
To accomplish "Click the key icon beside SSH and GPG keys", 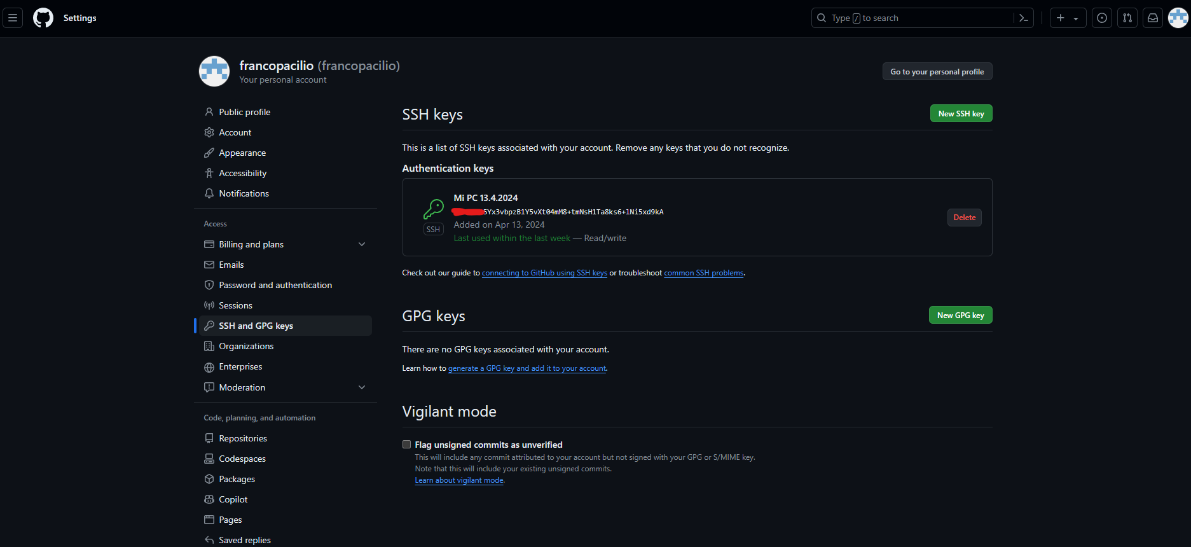I will [209, 326].
